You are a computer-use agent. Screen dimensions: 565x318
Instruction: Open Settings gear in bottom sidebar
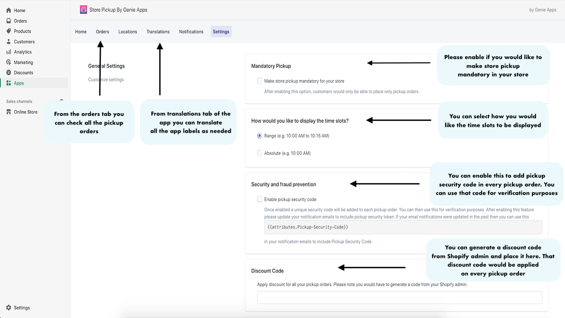point(9,308)
